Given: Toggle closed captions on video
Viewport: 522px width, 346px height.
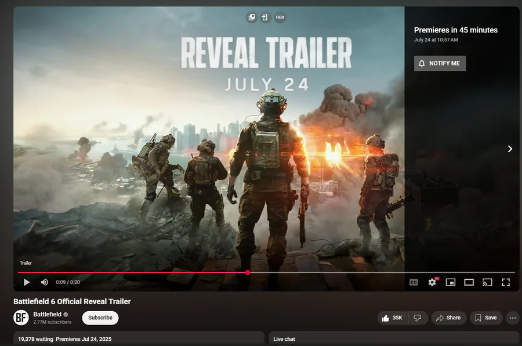Looking at the screenshot, I should [414, 282].
